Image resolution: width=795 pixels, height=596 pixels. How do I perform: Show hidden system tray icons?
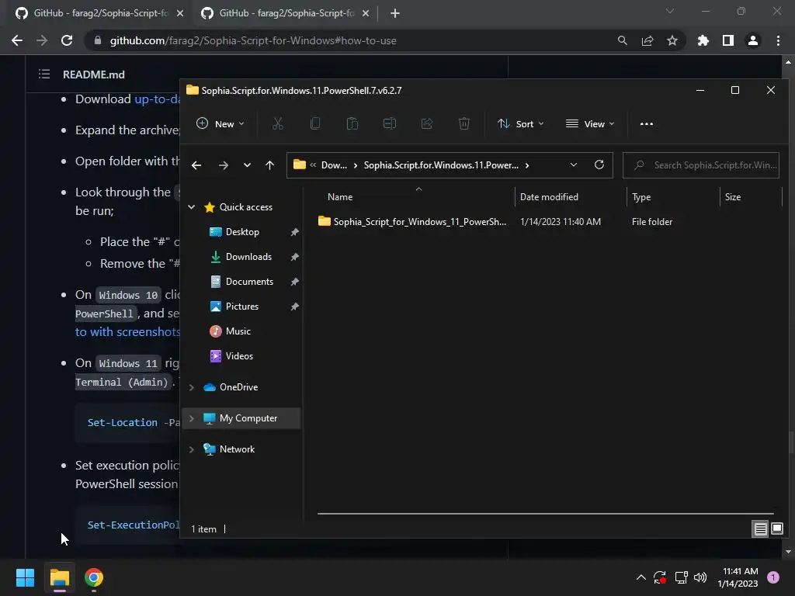[641, 577]
